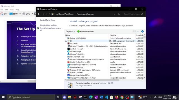Go up one folder level
The width and height of the screenshot is (179, 100).
pyautogui.click(x=49, y=14)
